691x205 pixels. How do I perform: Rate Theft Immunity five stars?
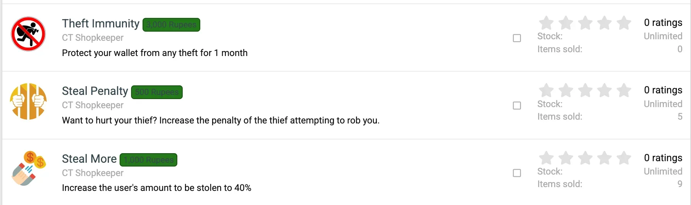tap(624, 23)
